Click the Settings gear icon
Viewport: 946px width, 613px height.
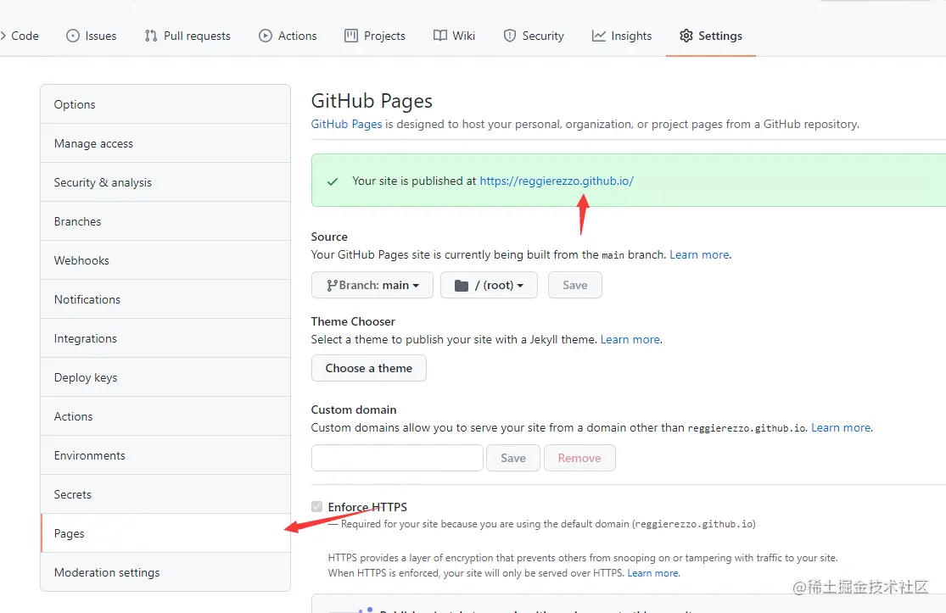pyautogui.click(x=686, y=36)
